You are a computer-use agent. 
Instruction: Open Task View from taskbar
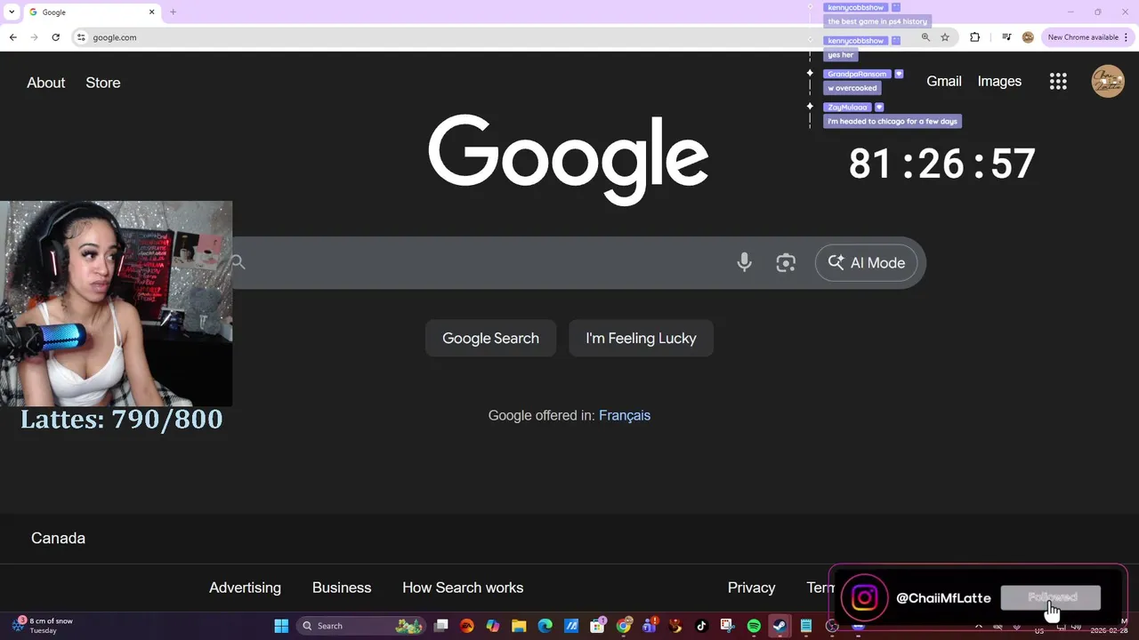[440, 626]
